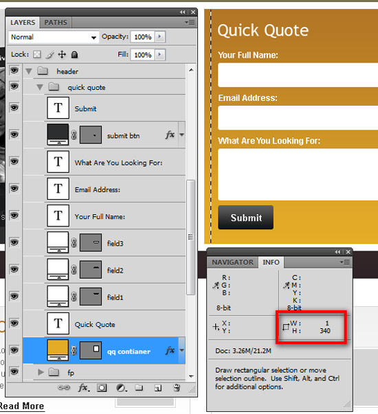Create a new layer

(158, 388)
